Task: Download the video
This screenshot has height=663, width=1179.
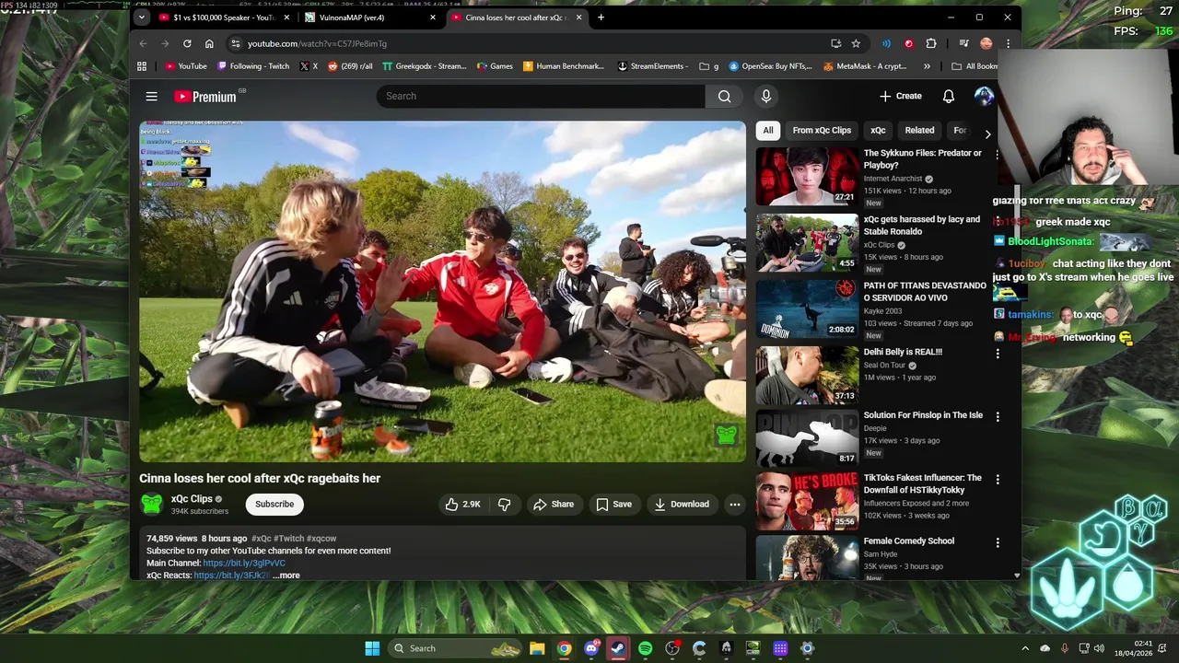Action: coord(682,504)
